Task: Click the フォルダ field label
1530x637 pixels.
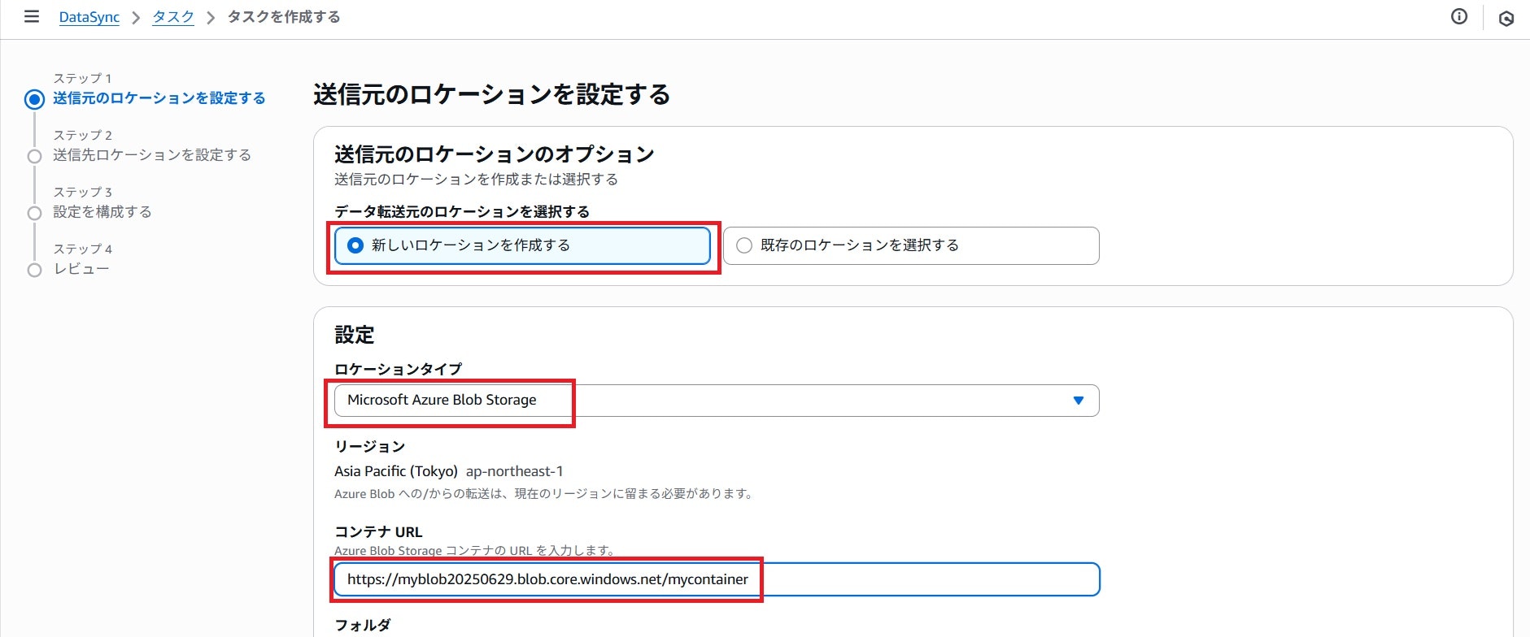Action: pyautogui.click(x=363, y=625)
